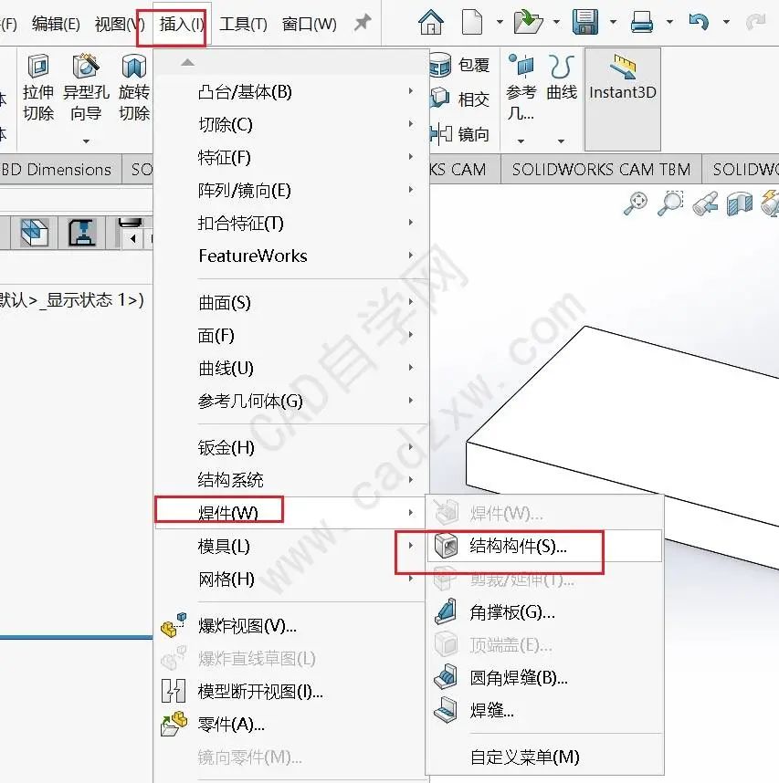Viewport: 779px width, 783px height.
Task: Open the 工具(T) menu
Action: click(243, 24)
